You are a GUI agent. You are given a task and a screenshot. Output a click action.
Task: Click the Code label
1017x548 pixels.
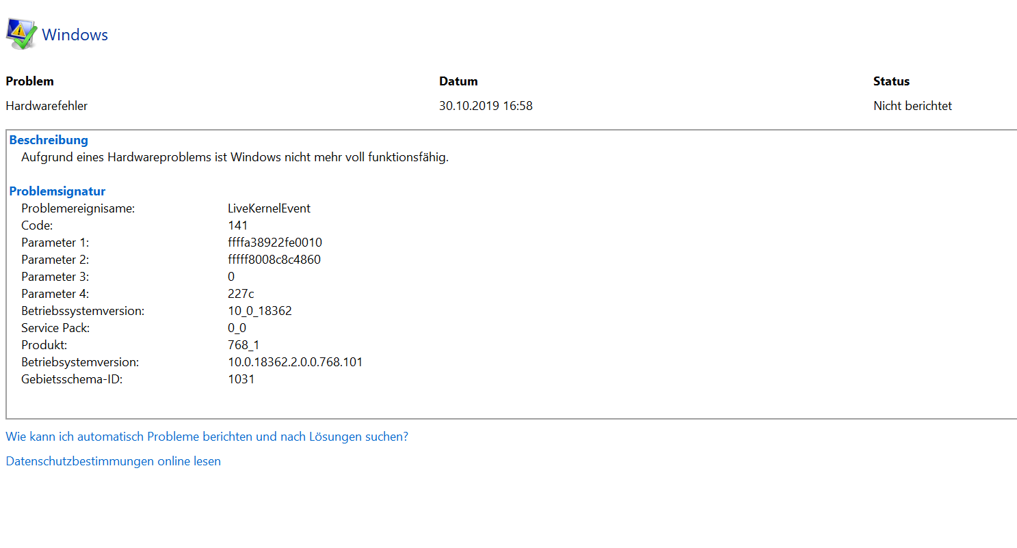pos(37,225)
